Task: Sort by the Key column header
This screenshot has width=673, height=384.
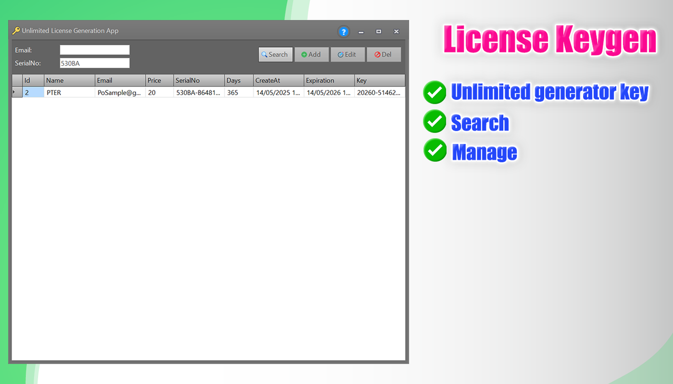Action: coord(380,80)
